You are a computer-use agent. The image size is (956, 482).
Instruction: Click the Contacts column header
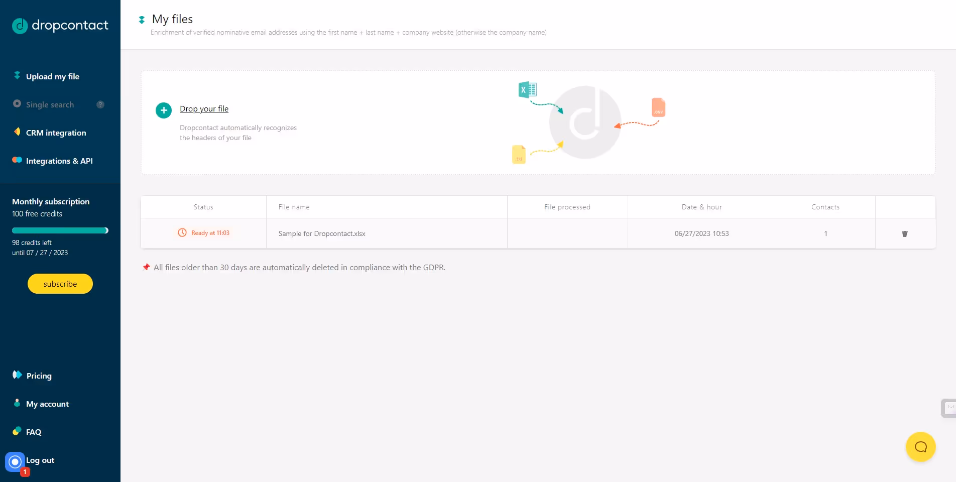click(825, 207)
